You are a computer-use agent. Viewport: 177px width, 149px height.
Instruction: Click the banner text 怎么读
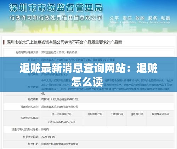pyautogui.click(x=87, y=82)
